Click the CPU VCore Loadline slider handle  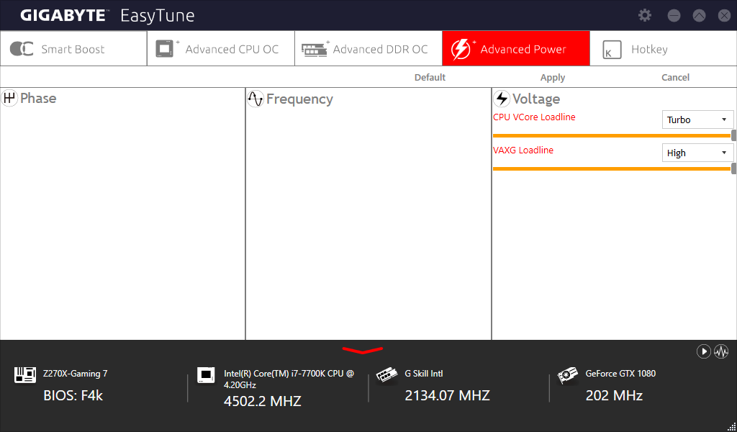coord(733,136)
